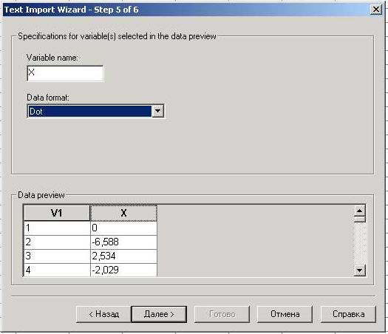Image resolution: width=388 pixels, height=334 pixels.
Task: Open help with Справка button
Action: pyautogui.click(x=348, y=314)
